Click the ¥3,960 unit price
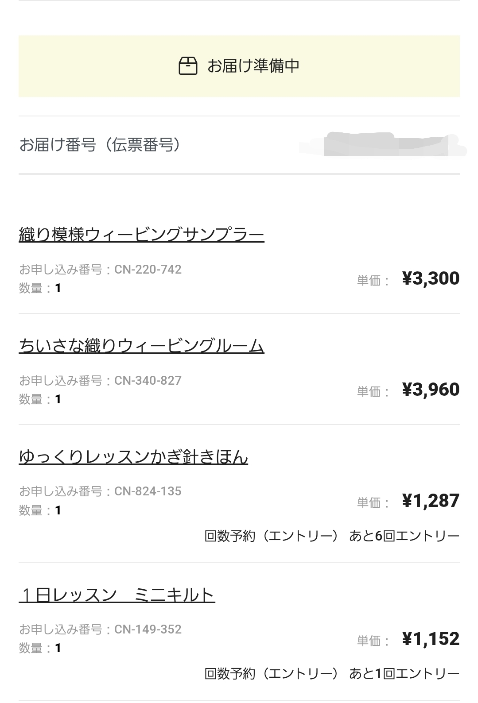Image resolution: width=478 pixels, height=703 pixels. [430, 390]
